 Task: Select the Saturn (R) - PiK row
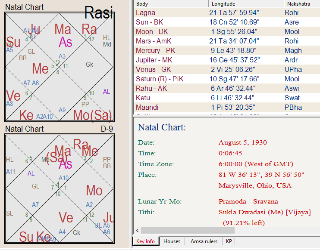click(226, 79)
